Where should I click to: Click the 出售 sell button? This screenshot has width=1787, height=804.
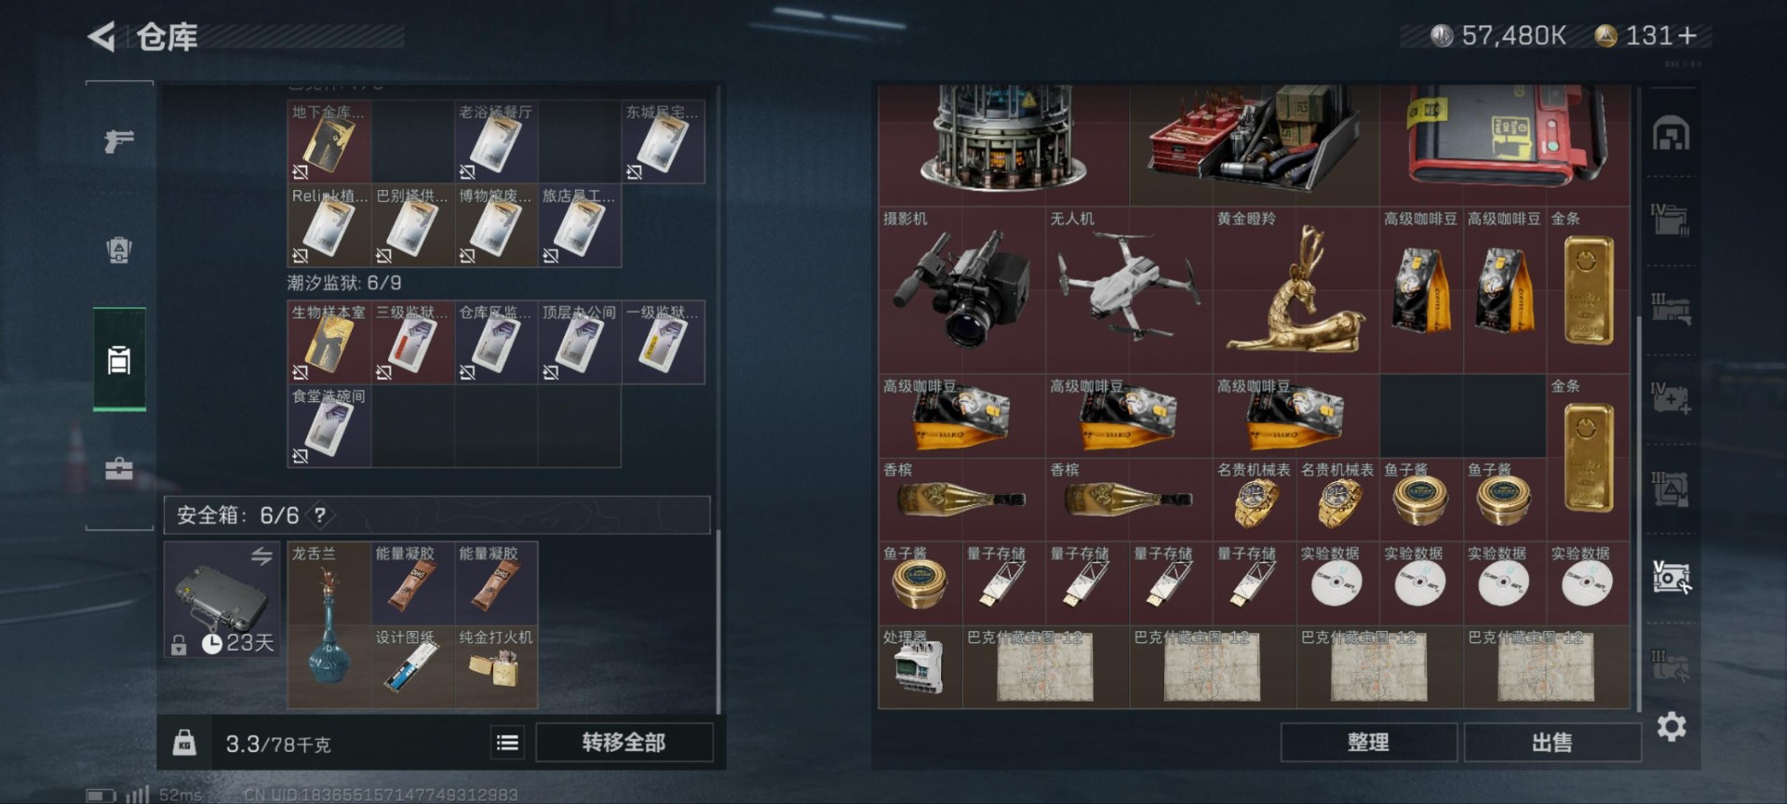1552,743
